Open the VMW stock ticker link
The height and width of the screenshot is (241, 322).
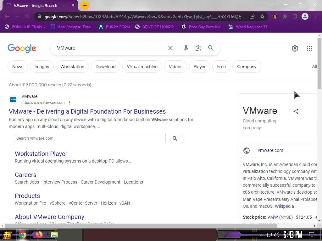[x=273, y=217]
